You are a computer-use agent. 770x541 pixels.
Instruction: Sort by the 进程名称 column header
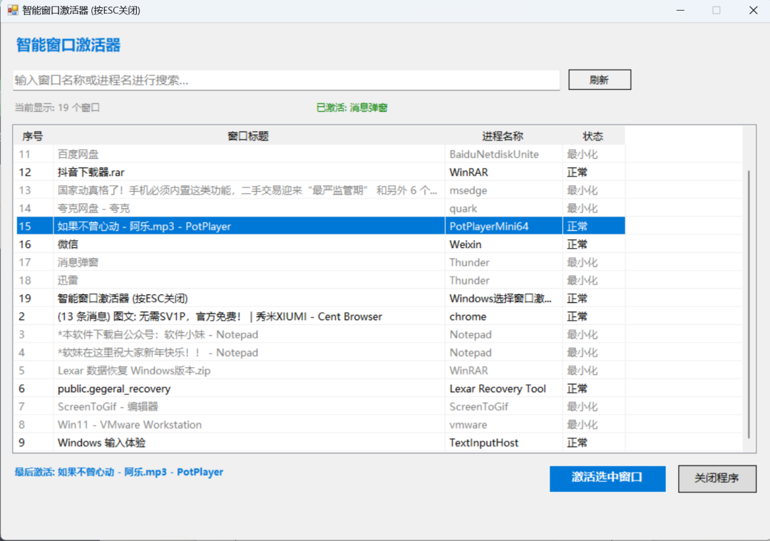pos(503,136)
